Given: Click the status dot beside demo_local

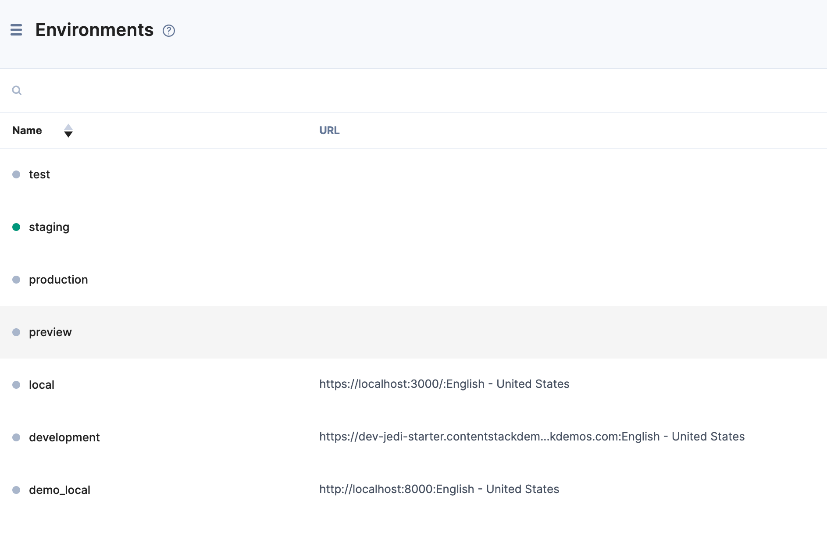Looking at the screenshot, I should coord(16,490).
